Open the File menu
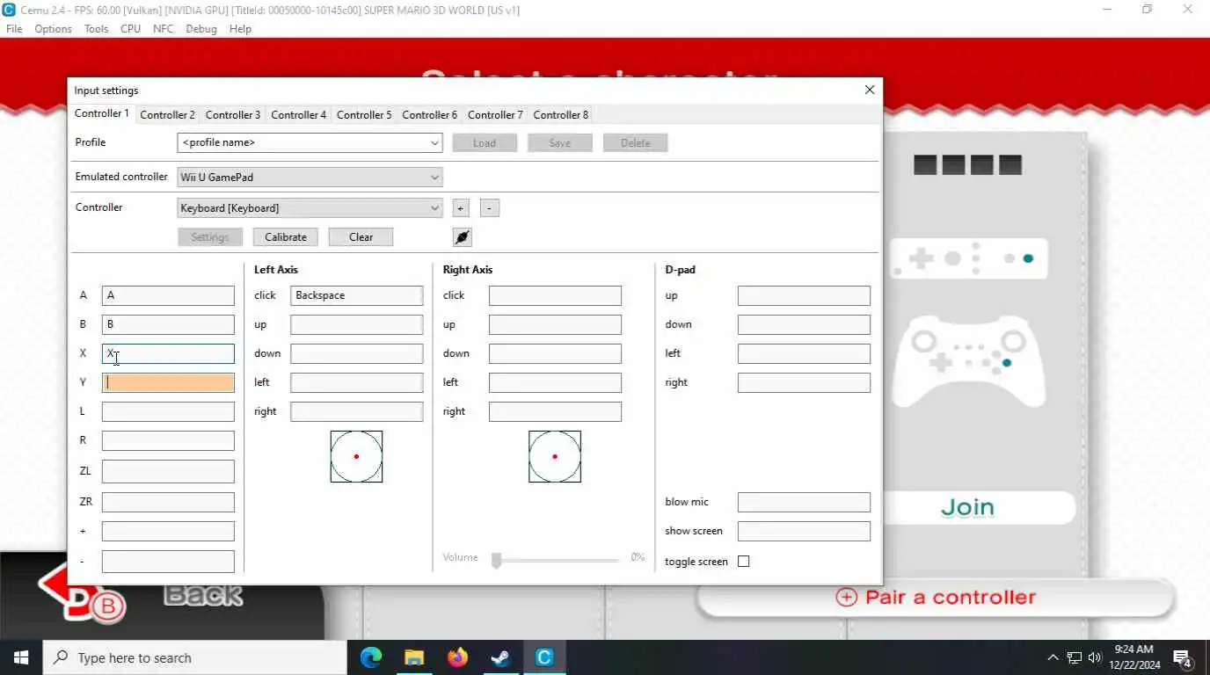Image resolution: width=1210 pixels, height=675 pixels. [x=14, y=28]
